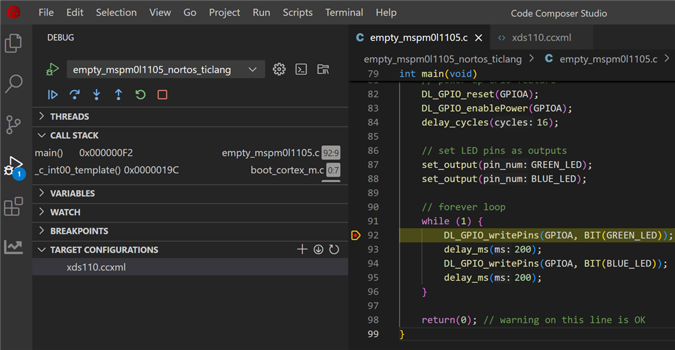The image size is (675, 350).
Task: Open the Run and Debug view
Action: (x=14, y=167)
